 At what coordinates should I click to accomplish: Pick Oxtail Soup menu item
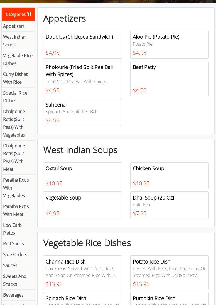click(82, 176)
